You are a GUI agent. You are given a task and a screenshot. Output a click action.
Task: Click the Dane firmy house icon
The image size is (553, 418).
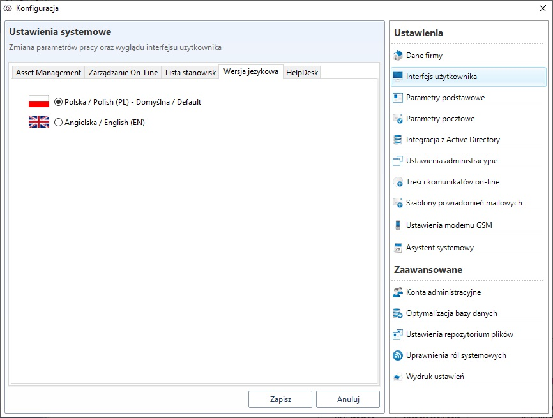398,56
